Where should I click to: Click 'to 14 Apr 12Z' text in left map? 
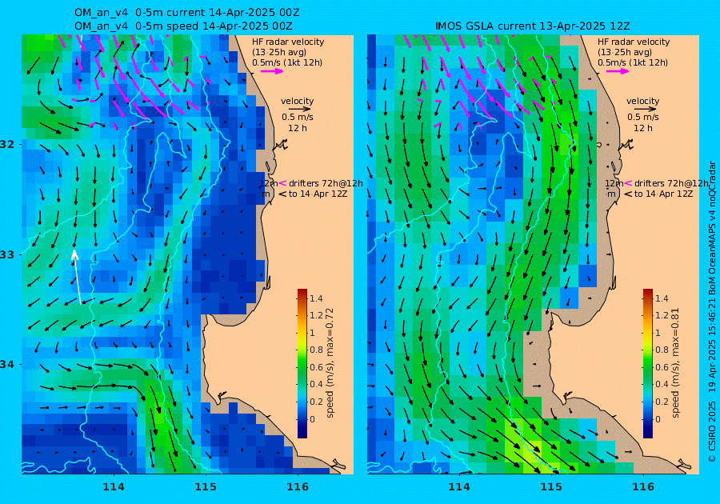(318, 194)
